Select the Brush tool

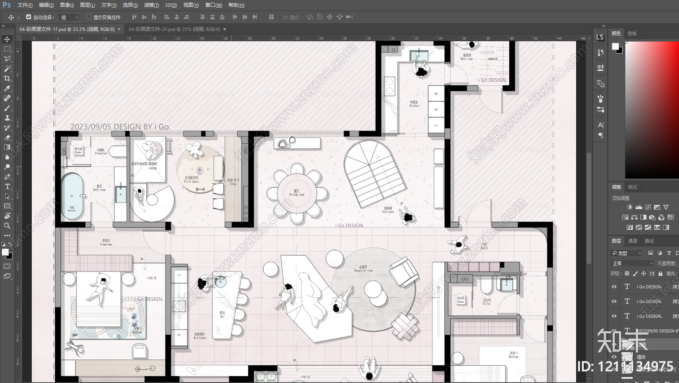pos(7,108)
